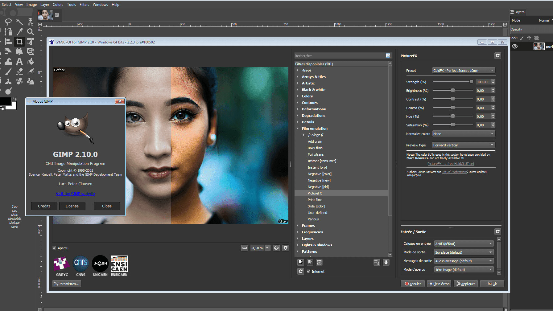This screenshot has height=311, width=553.
Task: Select the Text tool
Action: click(19, 62)
